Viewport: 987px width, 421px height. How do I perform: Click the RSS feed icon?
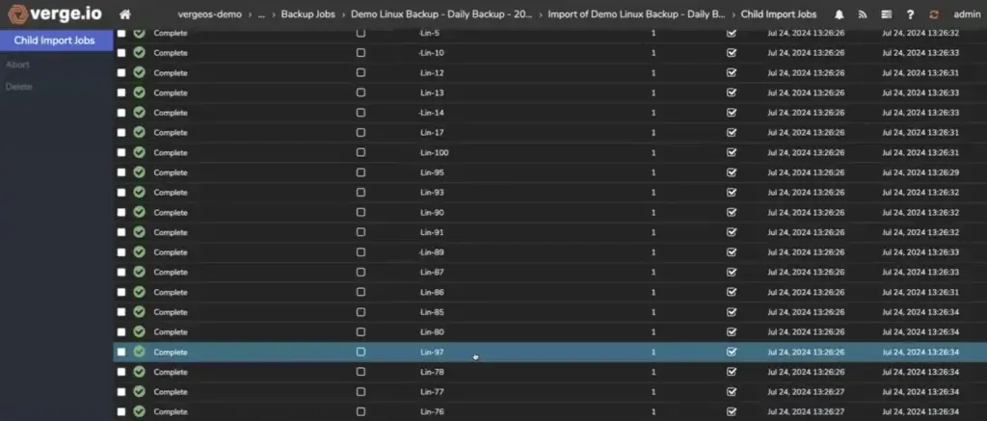tap(863, 14)
